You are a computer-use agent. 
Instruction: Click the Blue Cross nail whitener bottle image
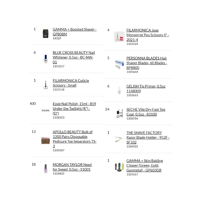[45, 59]
